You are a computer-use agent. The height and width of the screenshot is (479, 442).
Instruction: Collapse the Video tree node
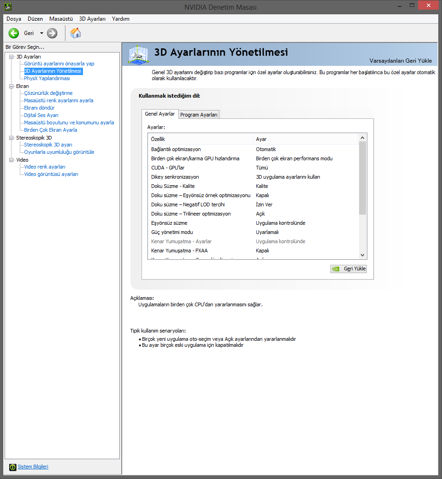12,160
